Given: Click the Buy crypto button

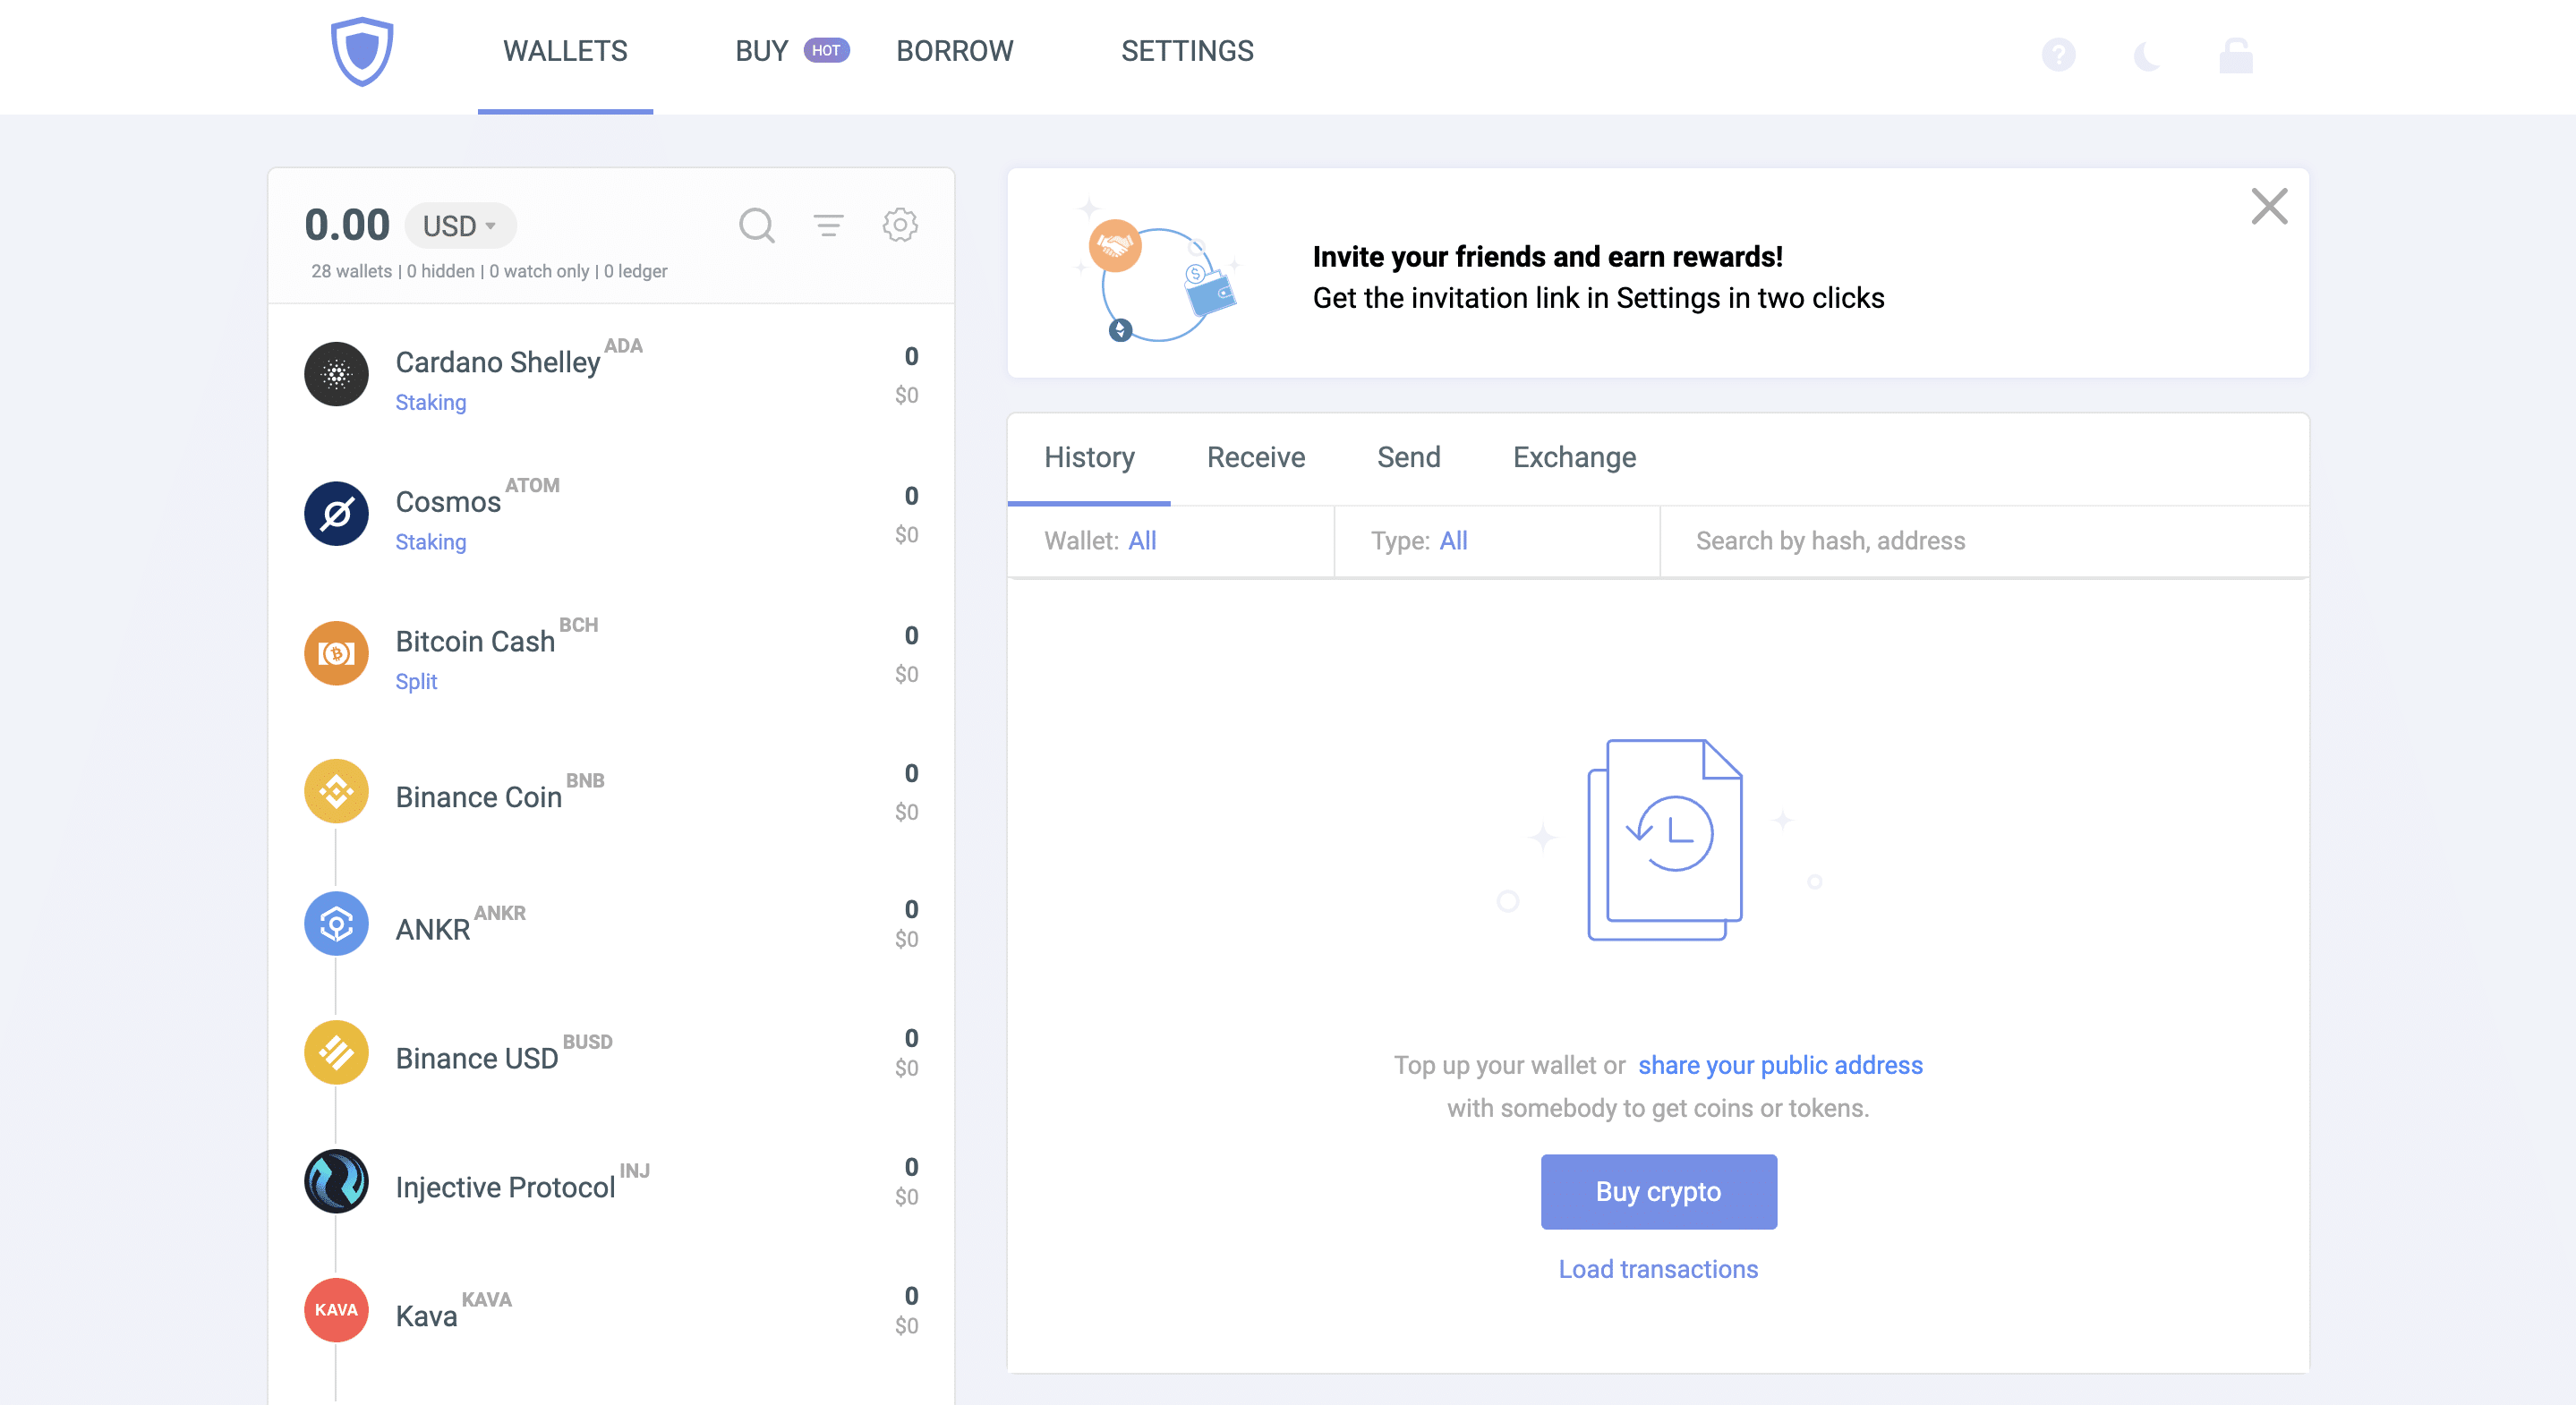Looking at the screenshot, I should [1658, 1192].
